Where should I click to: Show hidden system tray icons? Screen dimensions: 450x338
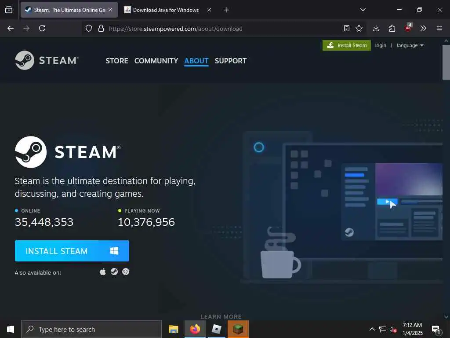372,329
